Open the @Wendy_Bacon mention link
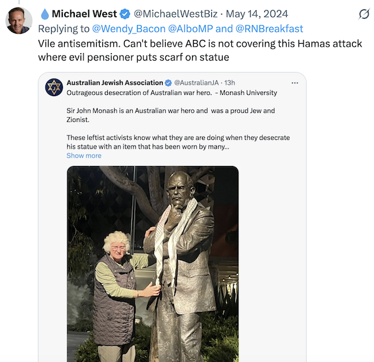The height and width of the screenshot is (362, 374). (129, 29)
